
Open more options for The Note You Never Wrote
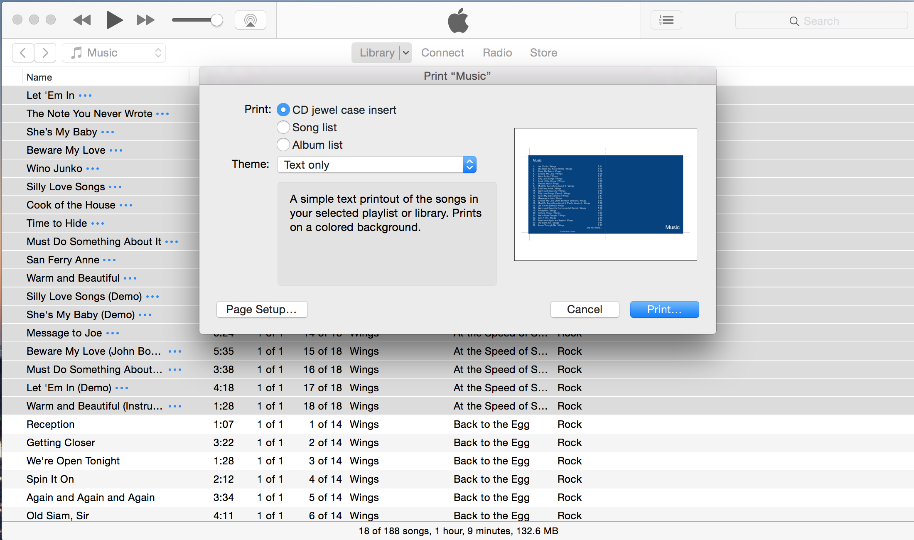tap(162, 114)
